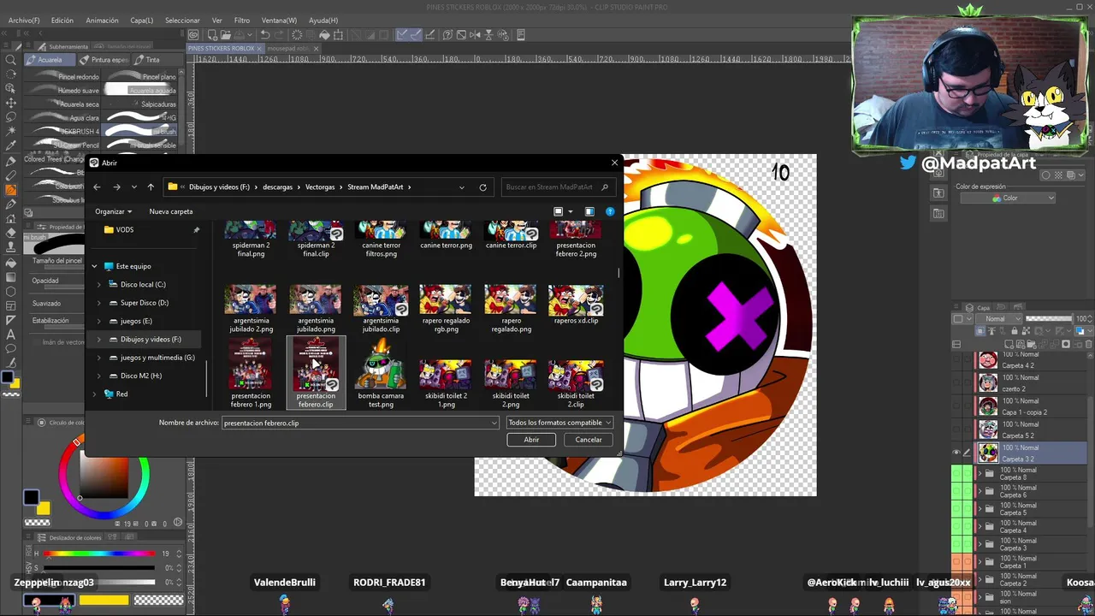Click the Undo arrow in command bar

pyautogui.click(x=265, y=34)
